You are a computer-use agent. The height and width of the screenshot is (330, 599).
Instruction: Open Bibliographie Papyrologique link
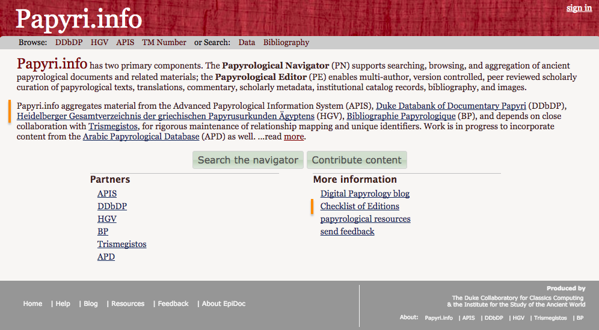(401, 116)
